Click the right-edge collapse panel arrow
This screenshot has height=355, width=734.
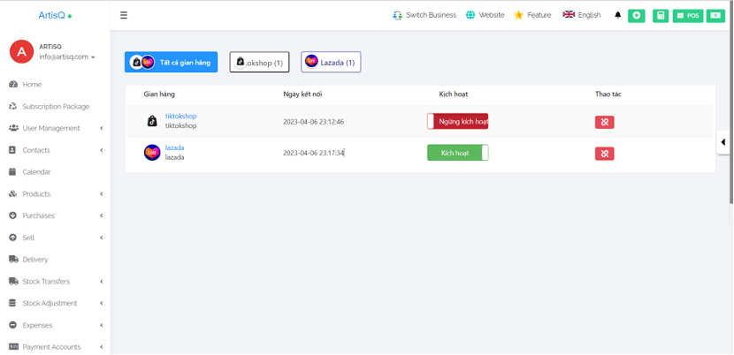pos(723,142)
